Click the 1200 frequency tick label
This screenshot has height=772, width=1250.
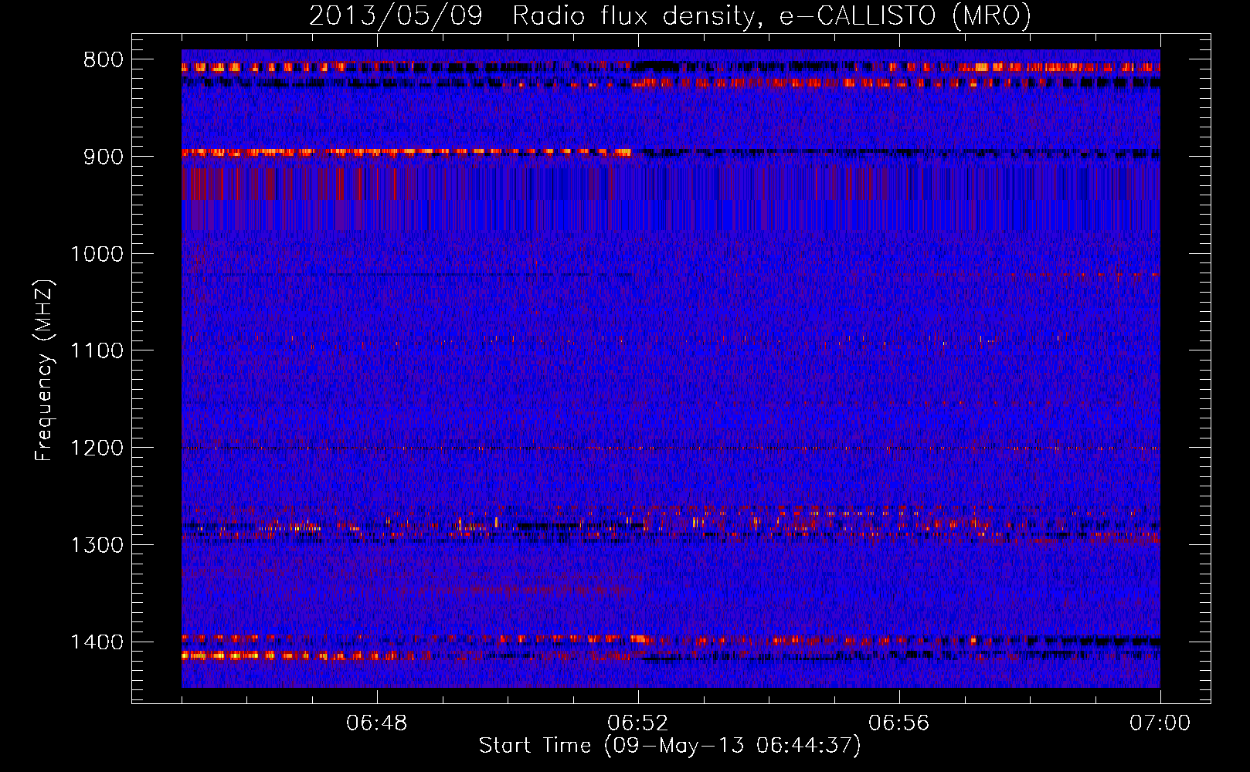[97, 449]
